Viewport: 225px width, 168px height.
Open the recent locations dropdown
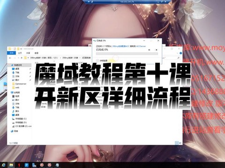click(18, 58)
